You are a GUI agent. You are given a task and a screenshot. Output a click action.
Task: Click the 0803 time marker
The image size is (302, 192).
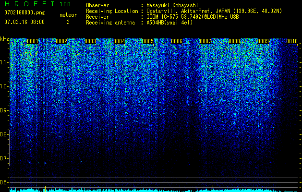(90, 41)
